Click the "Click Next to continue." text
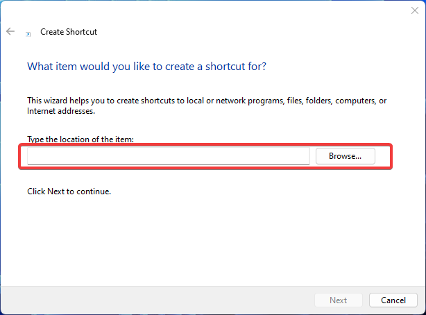Viewport: 426px width, 315px height. click(x=69, y=191)
